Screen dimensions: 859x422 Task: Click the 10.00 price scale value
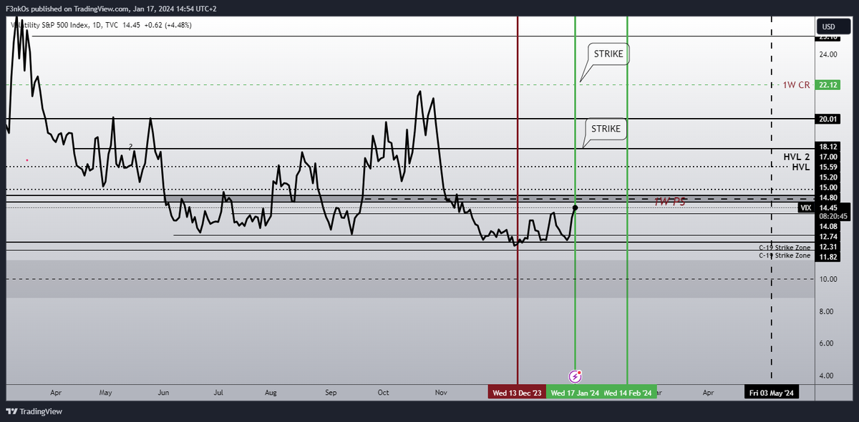coord(828,279)
